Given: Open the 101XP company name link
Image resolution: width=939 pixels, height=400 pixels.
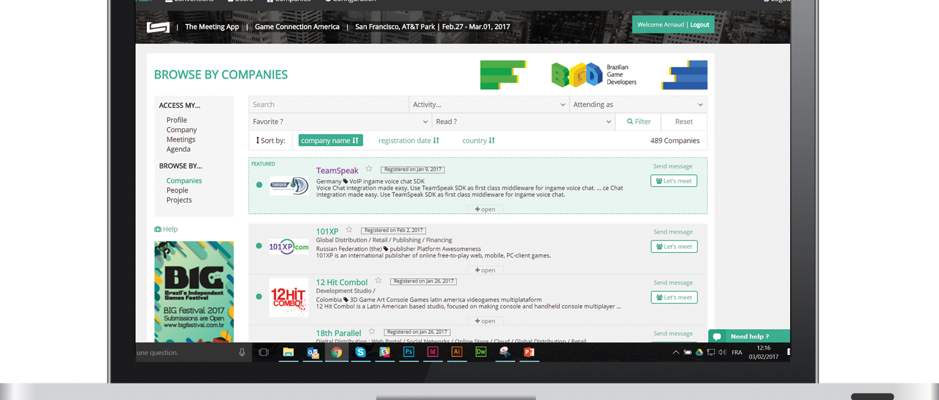Looking at the screenshot, I should [x=327, y=231].
